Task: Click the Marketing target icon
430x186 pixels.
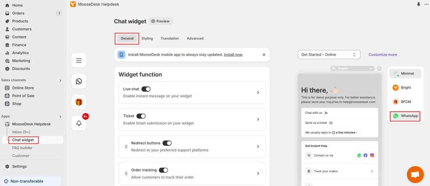Action: 7,61
